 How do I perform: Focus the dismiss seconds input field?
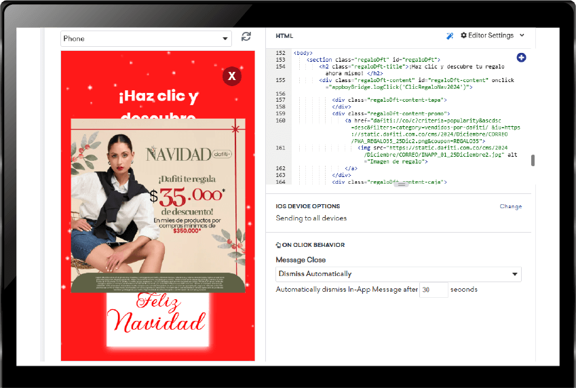point(434,290)
